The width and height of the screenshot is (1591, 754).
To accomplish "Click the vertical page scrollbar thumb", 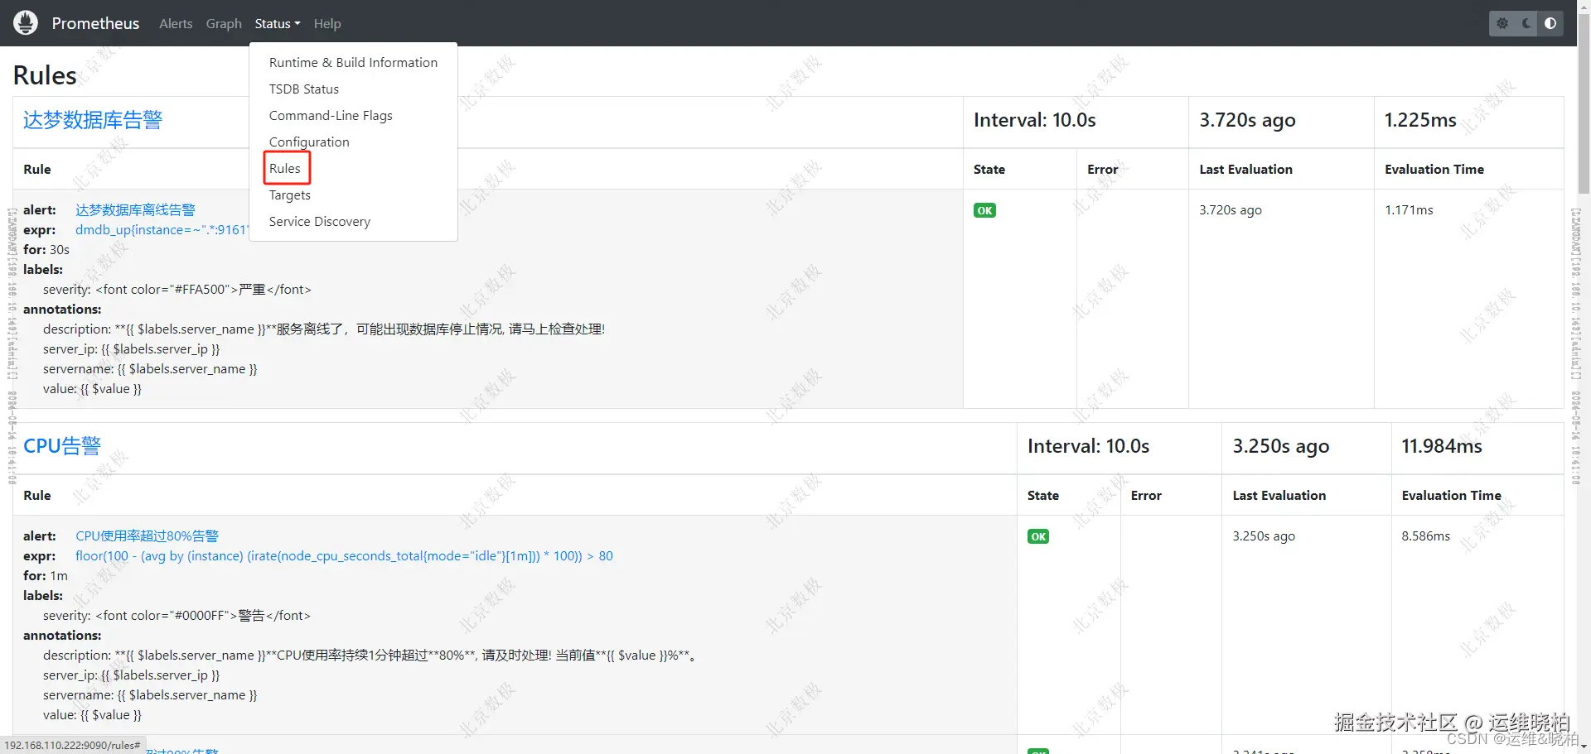I will 1584,103.
